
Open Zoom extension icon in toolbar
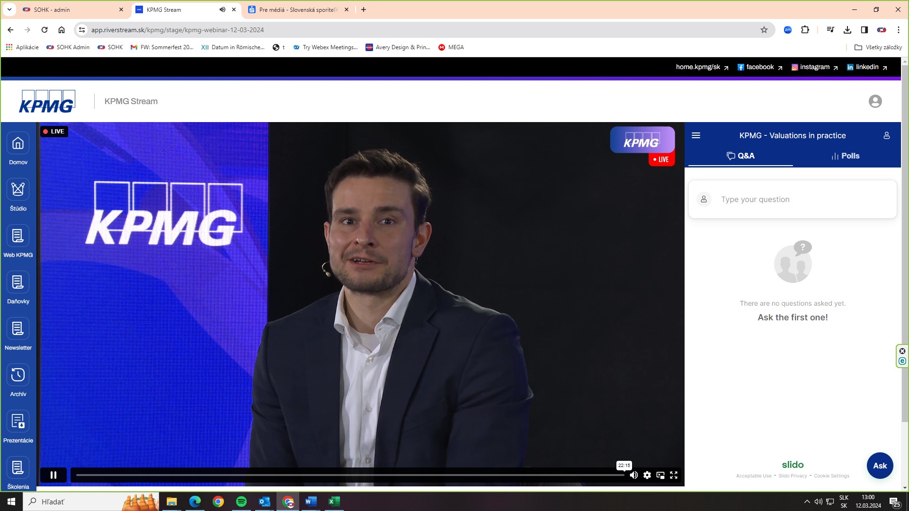coord(788,30)
